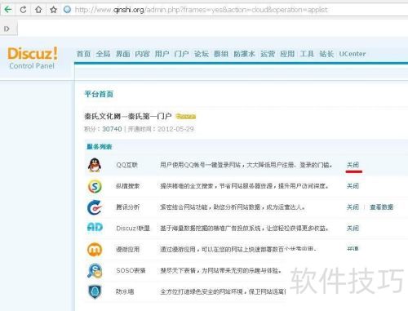Open the 运营 menu
This screenshot has width=408, height=311.
click(268, 54)
